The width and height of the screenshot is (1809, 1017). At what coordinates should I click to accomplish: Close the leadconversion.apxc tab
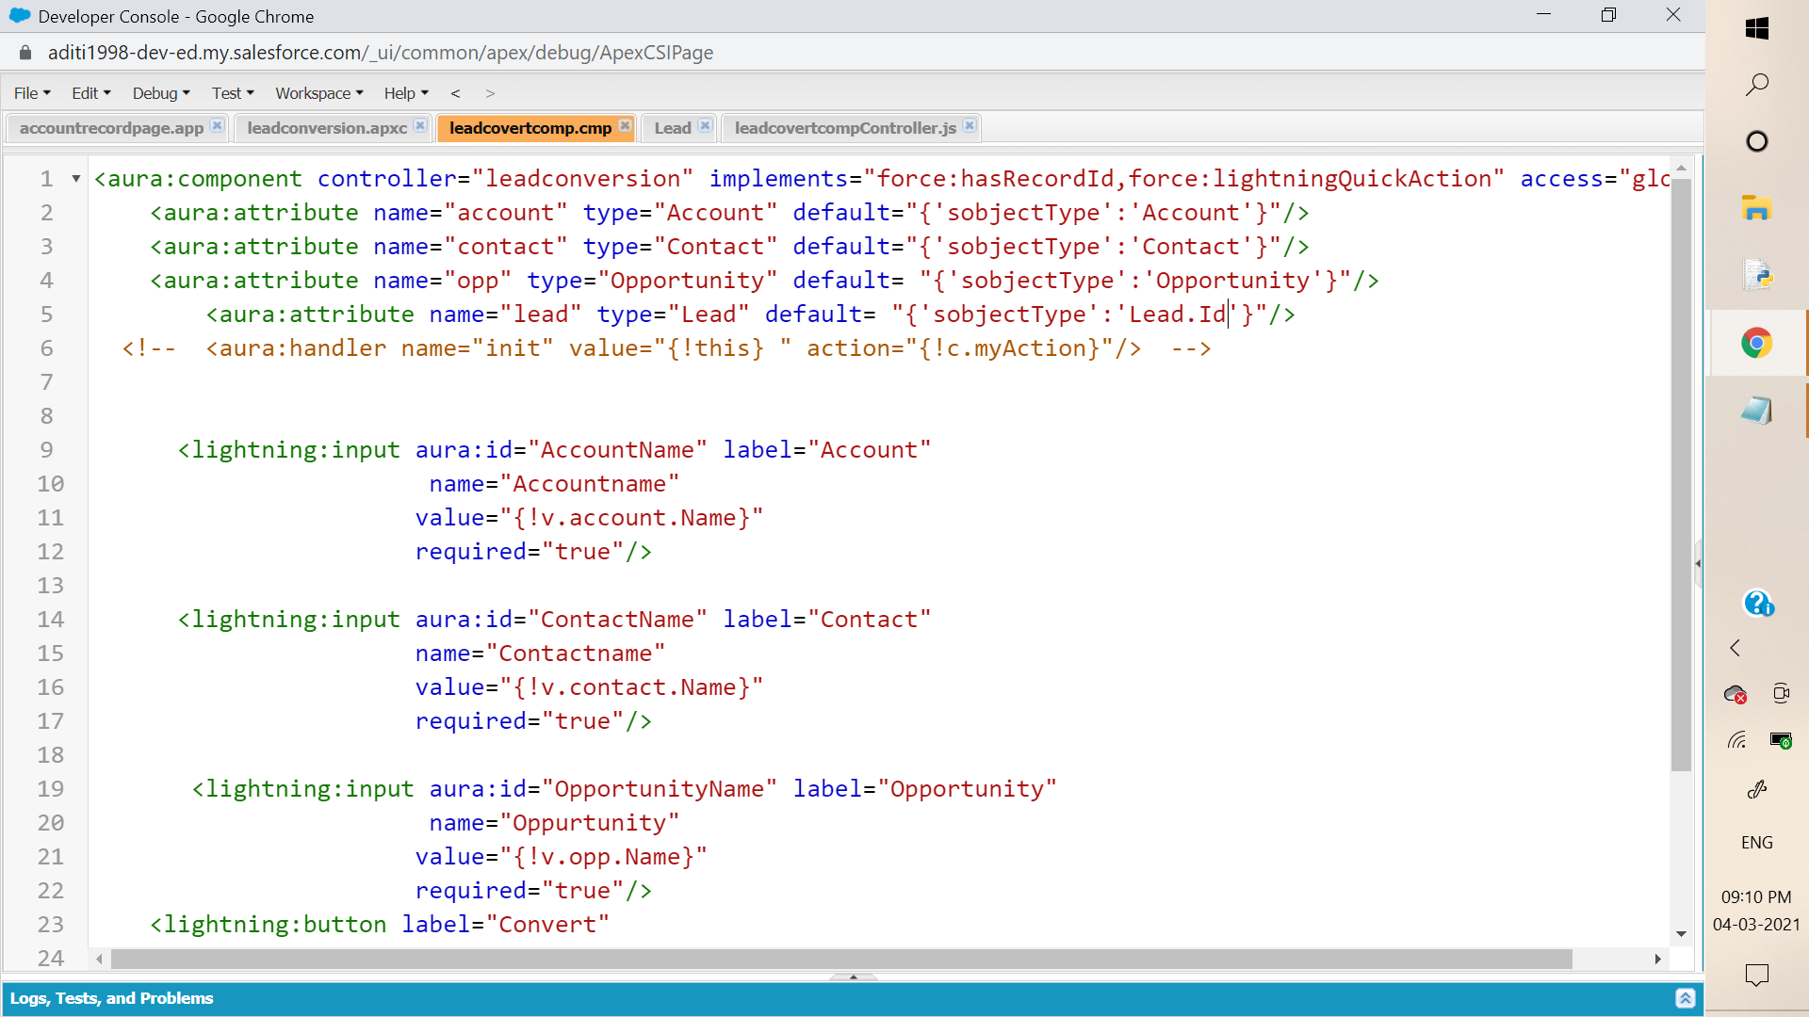[x=420, y=125]
